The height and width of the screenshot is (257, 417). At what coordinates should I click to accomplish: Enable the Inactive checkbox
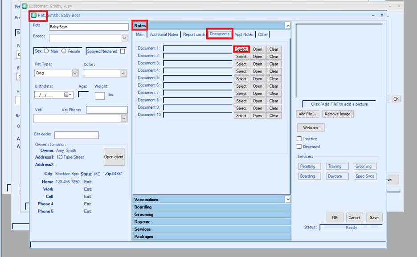point(299,139)
